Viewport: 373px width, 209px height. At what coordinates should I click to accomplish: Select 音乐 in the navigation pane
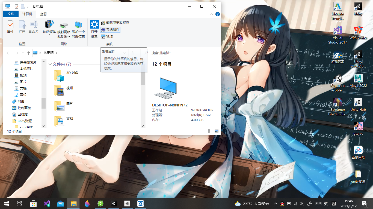coord(20,95)
